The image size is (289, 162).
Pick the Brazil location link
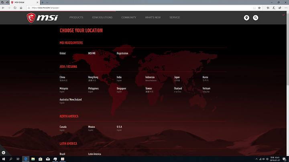(62, 154)
